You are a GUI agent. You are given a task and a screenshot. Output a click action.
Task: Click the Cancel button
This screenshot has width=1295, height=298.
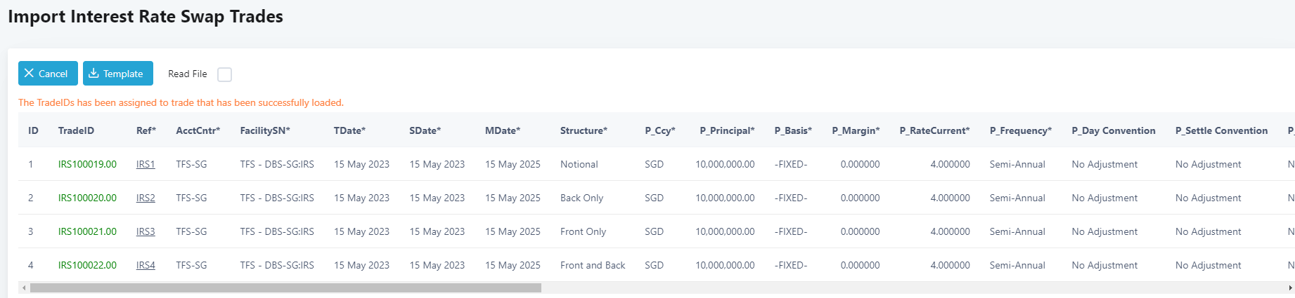coord(48,74)
